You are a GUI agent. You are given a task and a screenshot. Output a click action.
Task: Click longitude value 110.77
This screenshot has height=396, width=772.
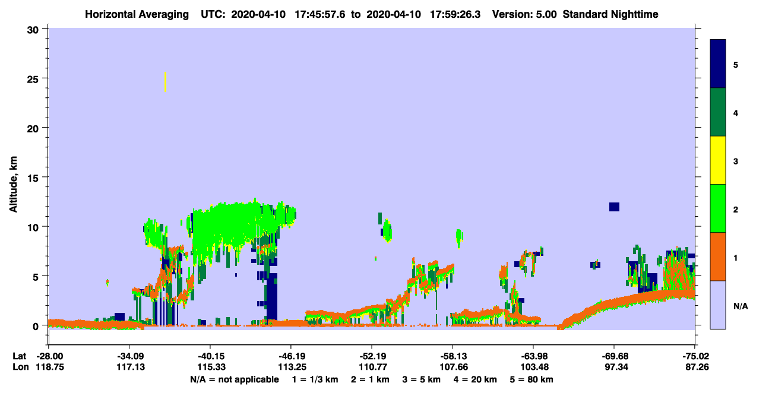371,368
